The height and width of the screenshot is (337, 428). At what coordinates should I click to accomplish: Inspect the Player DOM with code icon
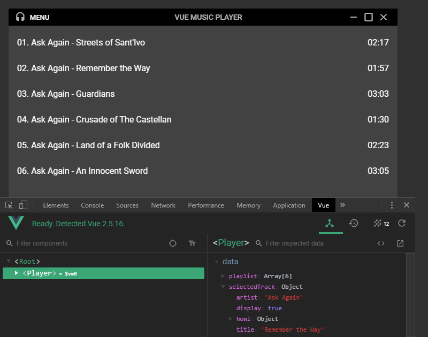point(381,243)
